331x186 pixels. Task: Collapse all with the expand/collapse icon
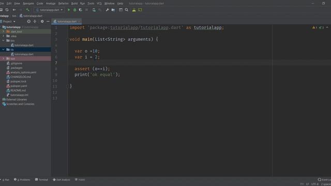(x=35, y=22)
